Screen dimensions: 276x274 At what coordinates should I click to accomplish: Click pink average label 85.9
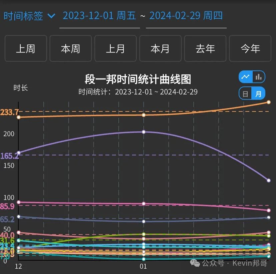pos(7,206)
